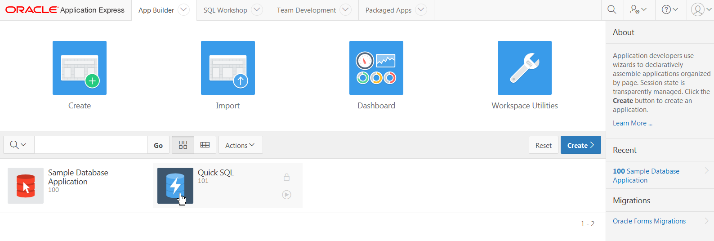Screen dimensions: 714x241
Task: Open the user account avatar menu
Action: point(701,10)
